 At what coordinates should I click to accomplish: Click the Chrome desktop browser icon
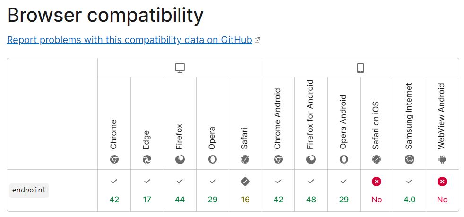(x=114, y=160)
